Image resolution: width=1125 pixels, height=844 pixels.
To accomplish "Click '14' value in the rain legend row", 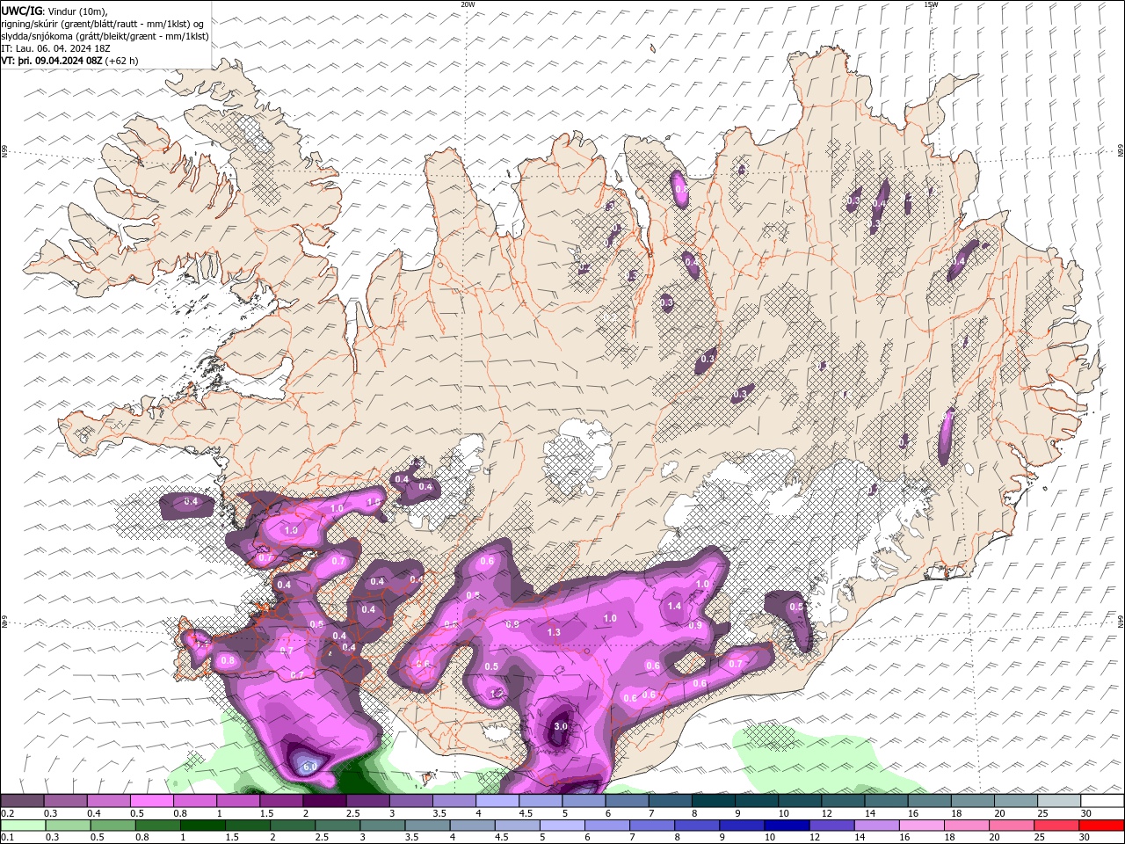I will 860,838.
